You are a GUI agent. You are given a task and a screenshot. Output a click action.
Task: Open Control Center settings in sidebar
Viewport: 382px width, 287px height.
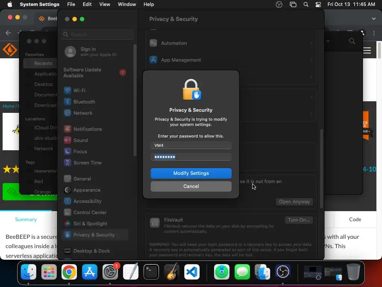pyautogui.click(x=85, y=213)
